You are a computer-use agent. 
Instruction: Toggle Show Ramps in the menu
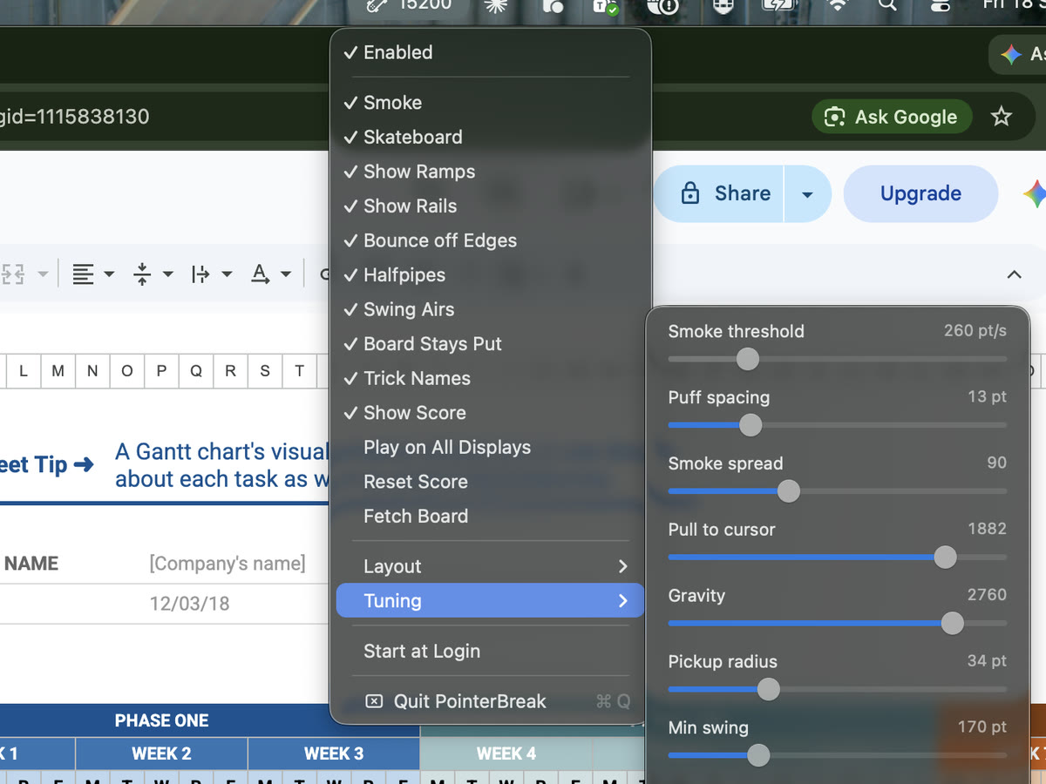point(490,172)
